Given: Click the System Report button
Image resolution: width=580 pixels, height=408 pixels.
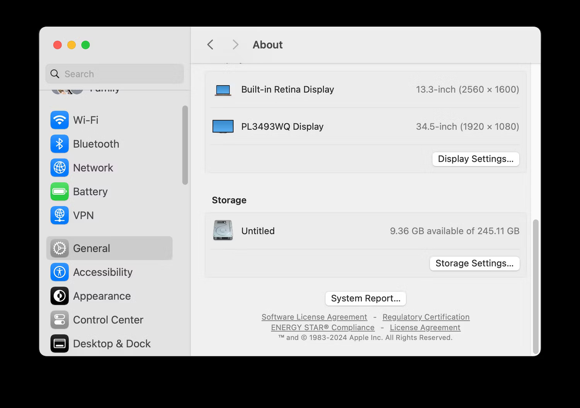Looking at the screenshot, I should [x=366, y=298].
